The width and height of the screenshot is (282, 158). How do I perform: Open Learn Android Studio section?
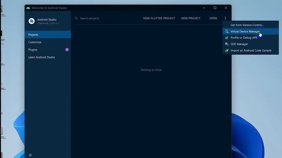48,57
